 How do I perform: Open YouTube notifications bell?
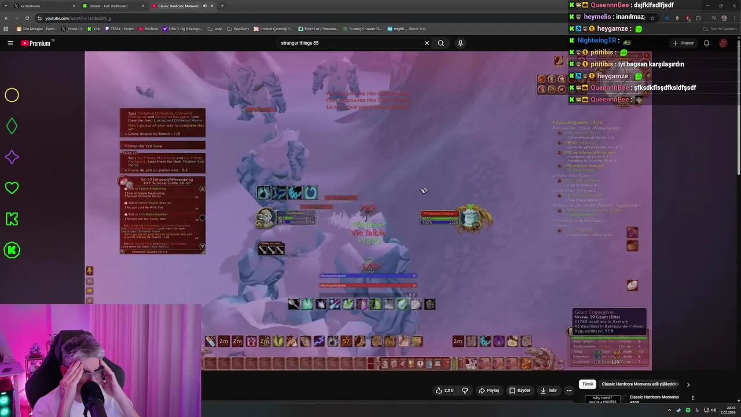coord(706,43)
